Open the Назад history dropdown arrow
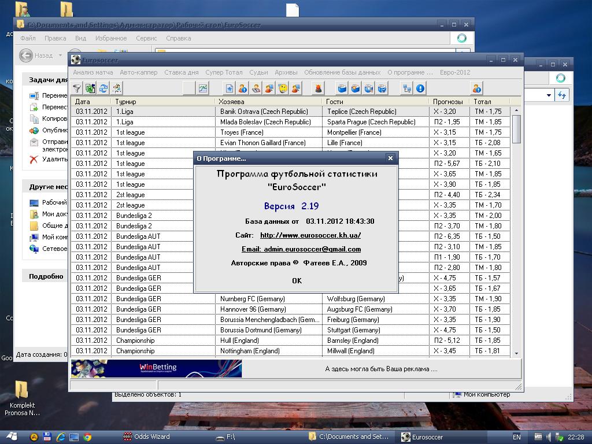Screen dimensions: 592x444 60,55
